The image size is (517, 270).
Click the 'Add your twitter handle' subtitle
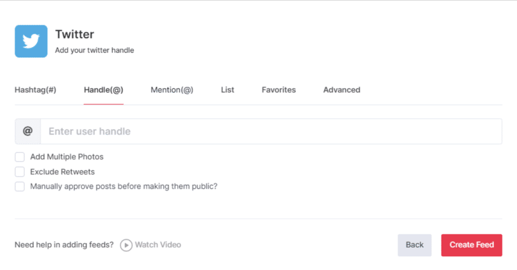94,51
